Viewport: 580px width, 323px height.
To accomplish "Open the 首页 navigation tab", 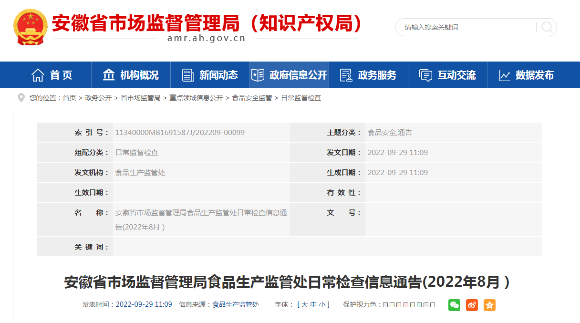I will [x=52, y=75].
